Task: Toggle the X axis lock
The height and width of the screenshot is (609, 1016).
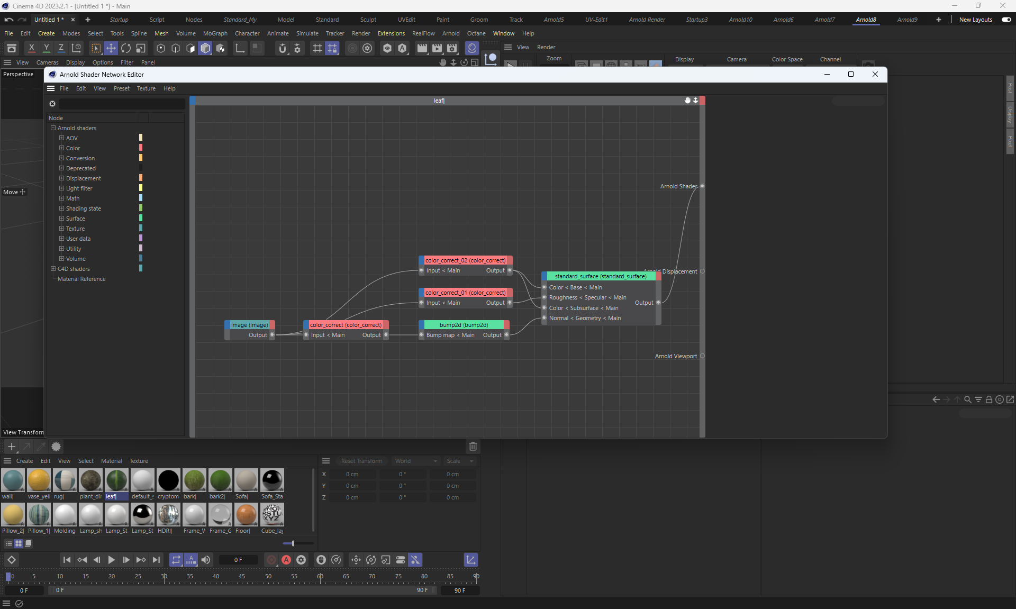Action: [x=32, y=48]
